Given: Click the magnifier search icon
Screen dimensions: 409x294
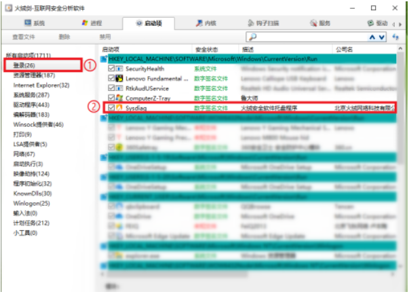Looking at the screenshot, I should 252,37.
